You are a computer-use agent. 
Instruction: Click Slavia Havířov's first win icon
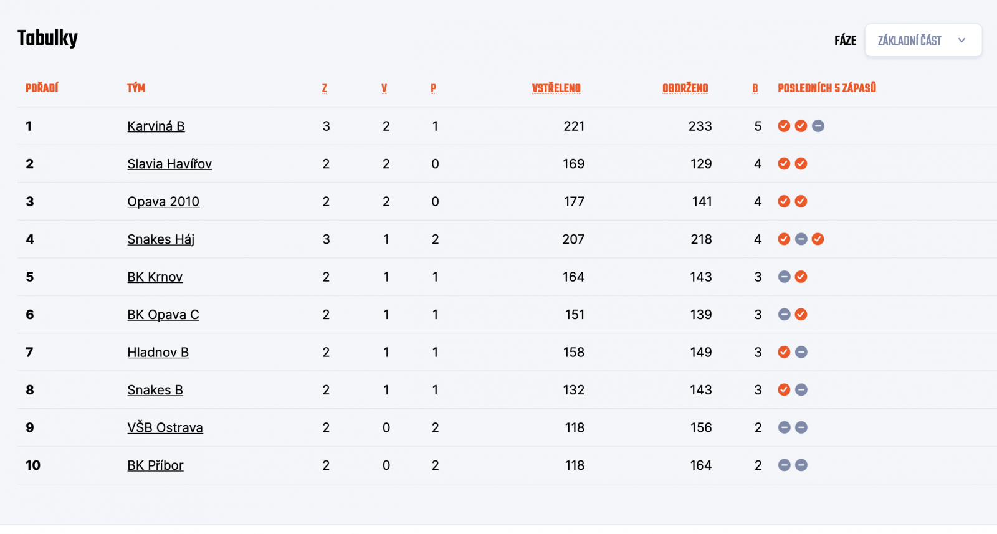click(x=784, y=164)
